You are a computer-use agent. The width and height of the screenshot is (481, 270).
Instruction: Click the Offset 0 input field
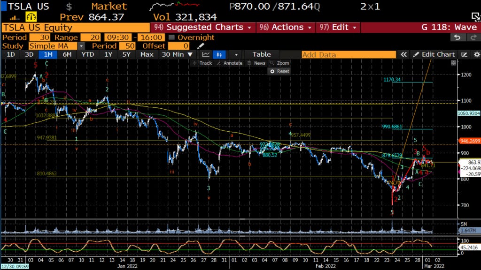coord(178,46)
